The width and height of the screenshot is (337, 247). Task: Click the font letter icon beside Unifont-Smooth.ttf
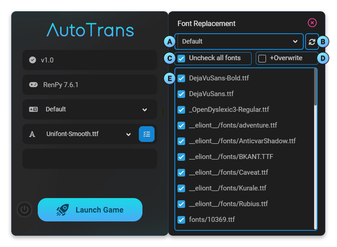click(32, 134)
